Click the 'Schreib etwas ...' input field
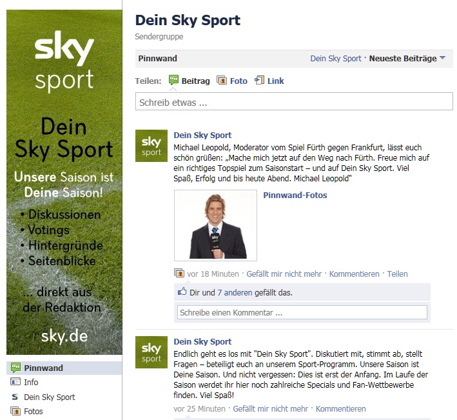This screenshot has height=420, width=457. point(294,101)
